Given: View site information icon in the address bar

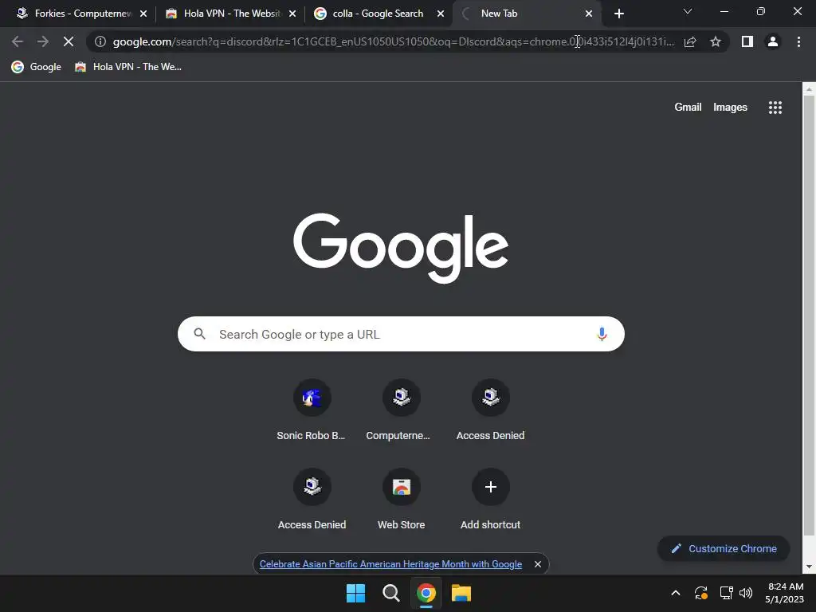Looking at the screenshot, I should pos(100,41).
